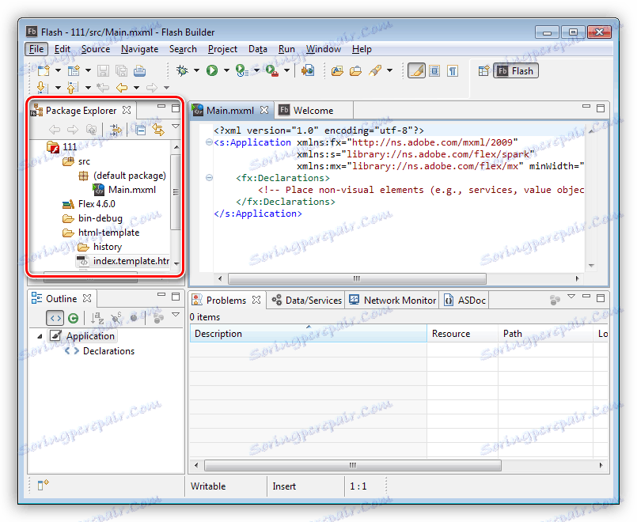Viewport: 637px width, 522px height.
Task: Click the Print toolbar icon
Action: 139,70
